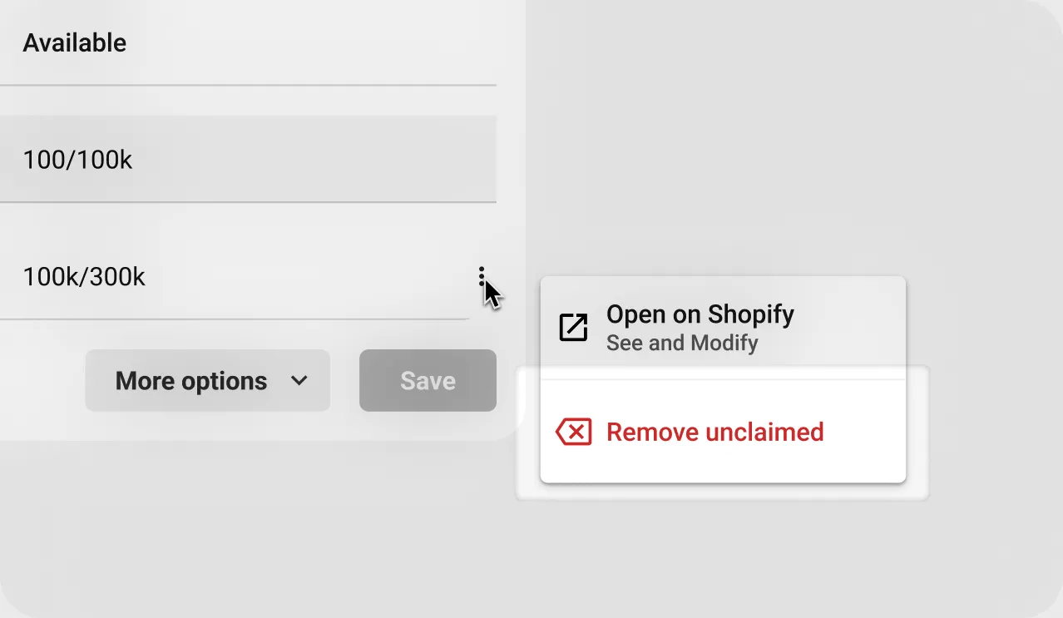This screenshot has width=1063, height=618.
Task: Open the three-dot menu on 100k/300k row
Action: click(482, 276)
